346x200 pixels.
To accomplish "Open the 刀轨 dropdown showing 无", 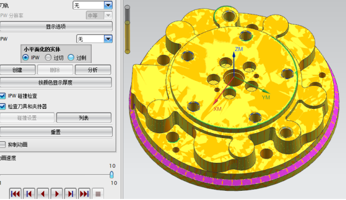I will pos(93,5).
